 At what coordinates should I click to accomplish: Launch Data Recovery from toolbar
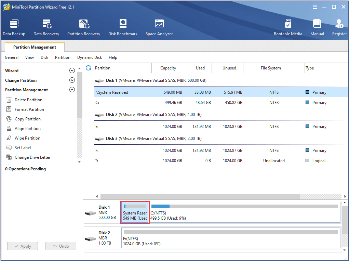tap(46, 27)
